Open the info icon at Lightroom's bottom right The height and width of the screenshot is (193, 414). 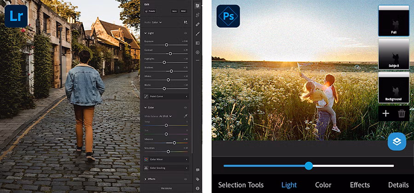click(197, 188)
